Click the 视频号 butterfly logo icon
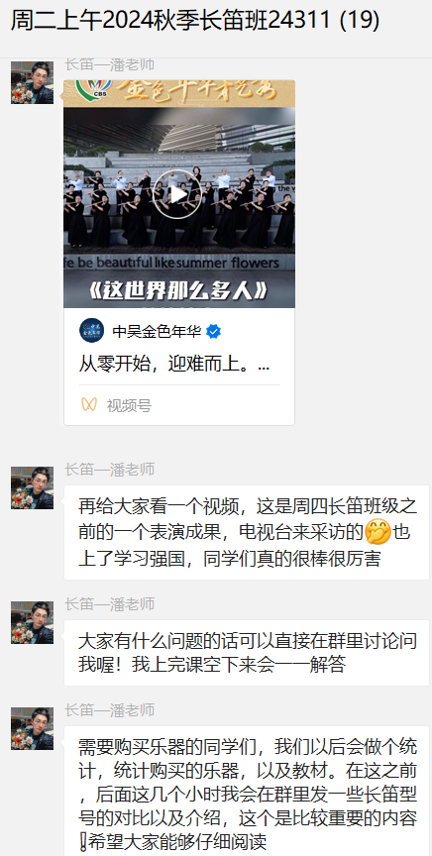432x856 pixels. 89,404
